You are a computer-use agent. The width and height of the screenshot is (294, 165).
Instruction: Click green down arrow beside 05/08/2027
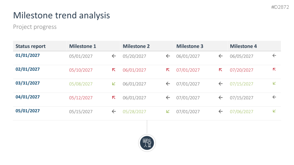pyautogui.click(x=114, y=84)
